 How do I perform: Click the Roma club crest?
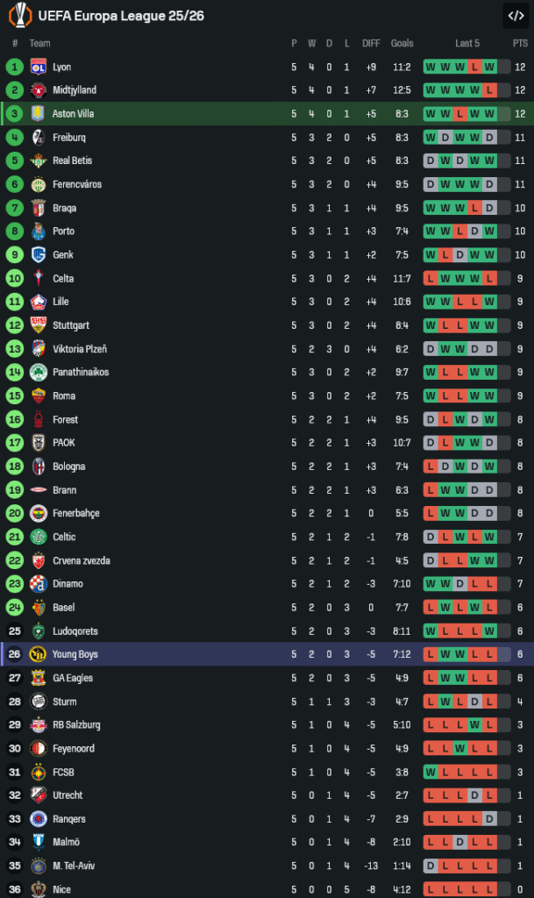38,396
